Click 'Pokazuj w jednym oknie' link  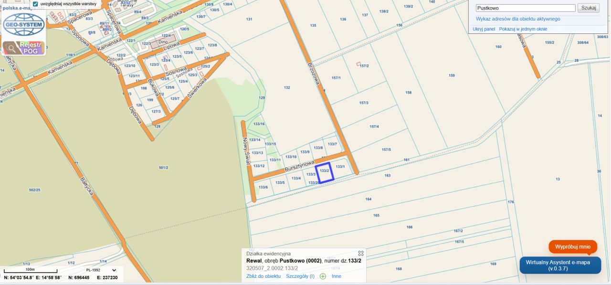[523, 29]
